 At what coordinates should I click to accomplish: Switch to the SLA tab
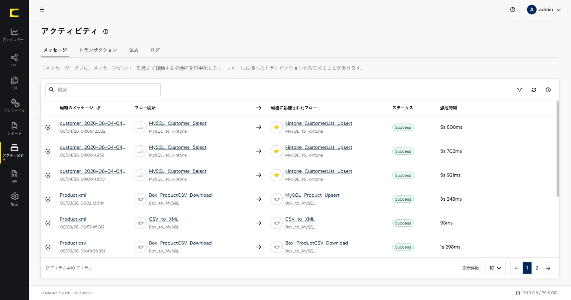click(x=134, y=50)
